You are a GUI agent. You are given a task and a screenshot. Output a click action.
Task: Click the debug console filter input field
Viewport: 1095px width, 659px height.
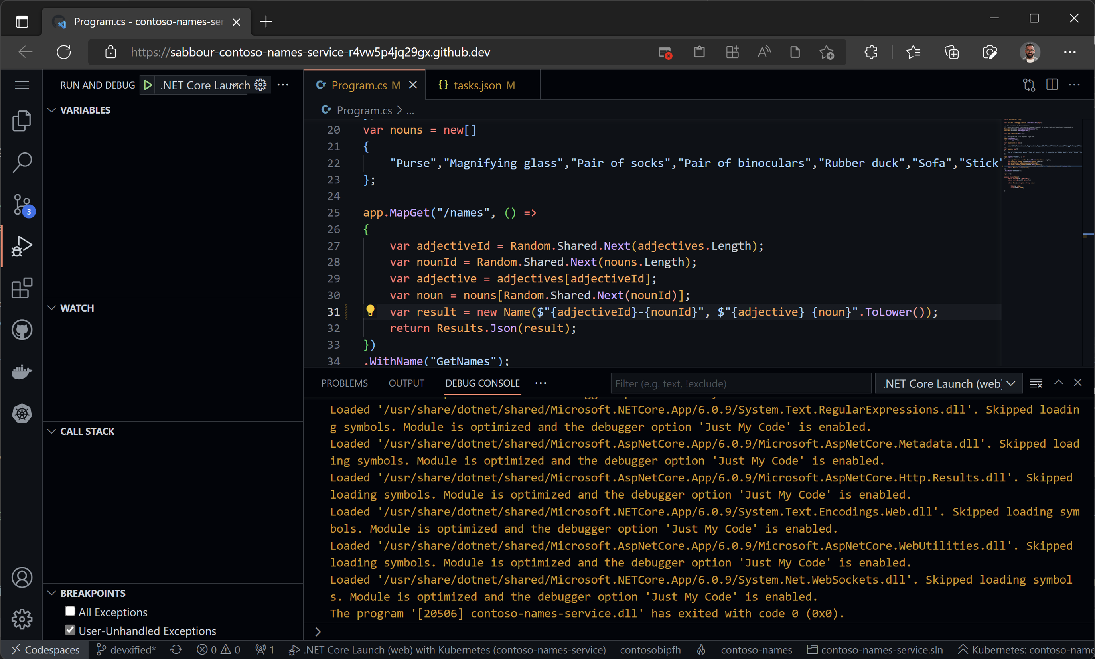coord(740,383)
